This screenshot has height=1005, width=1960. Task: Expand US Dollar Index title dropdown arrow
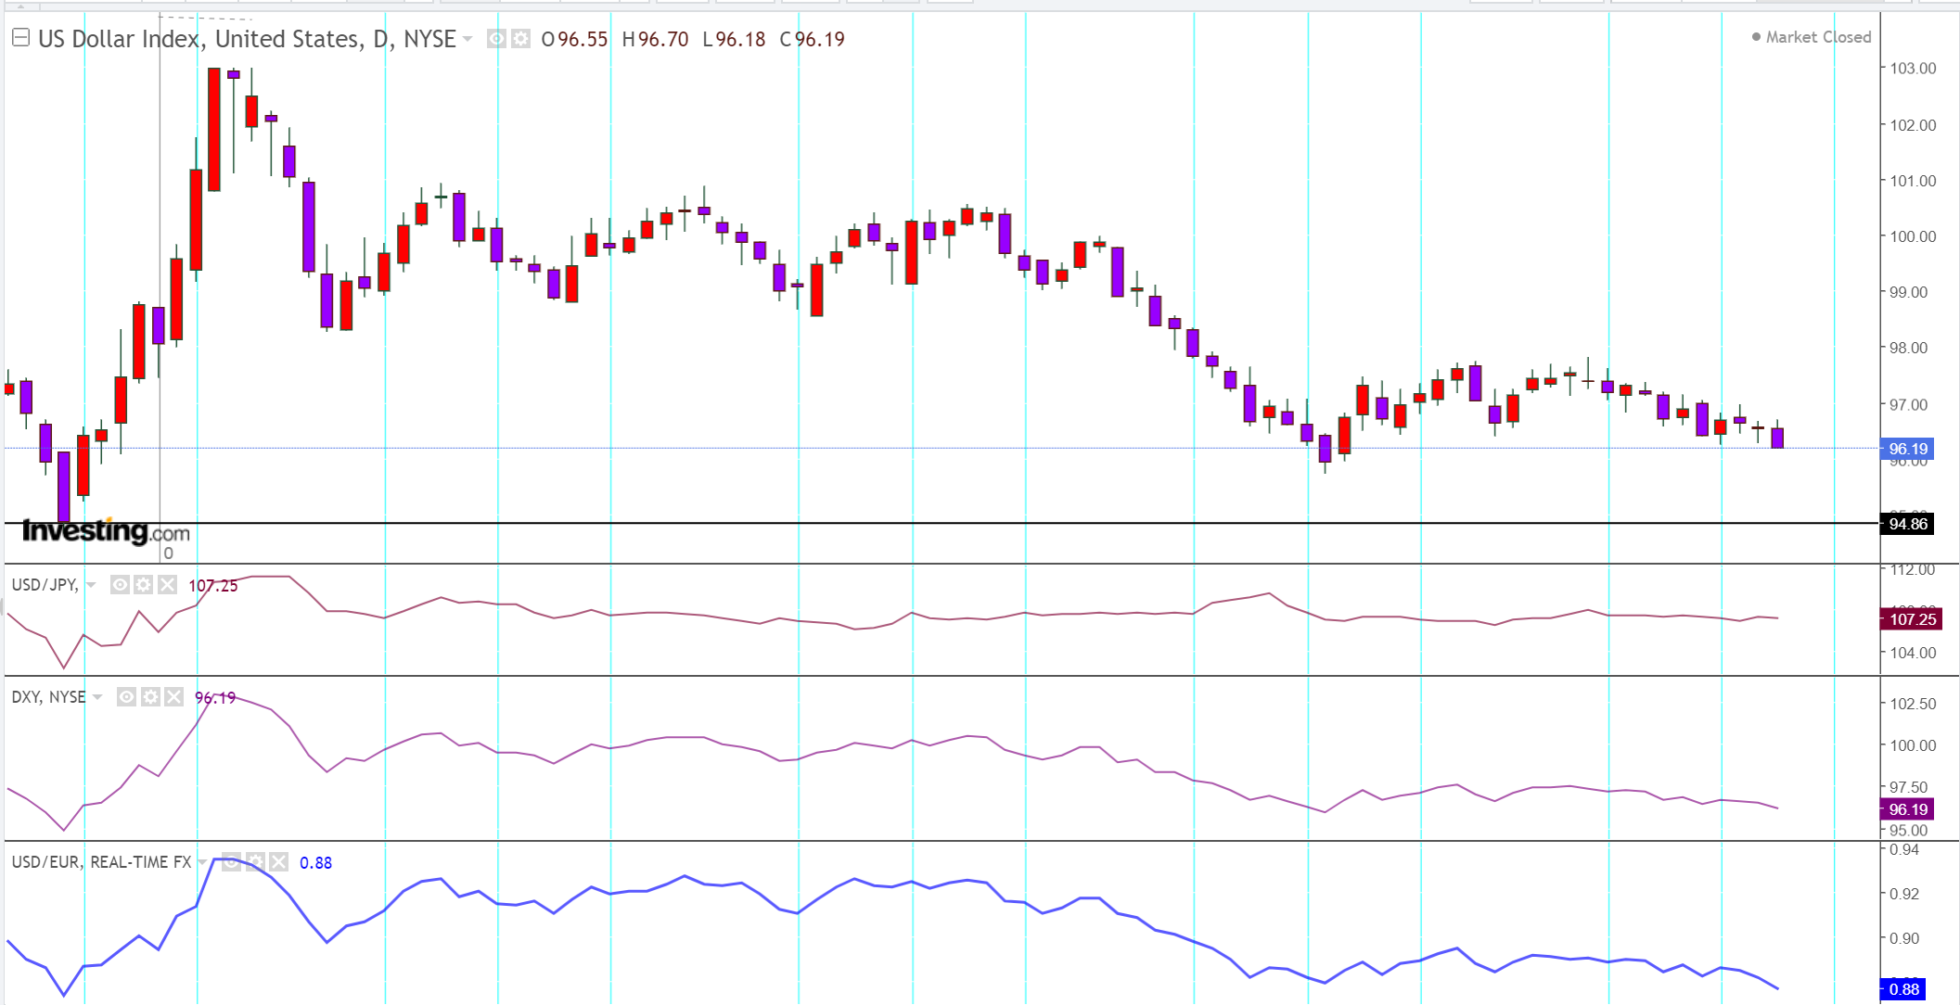pos(468,39)
